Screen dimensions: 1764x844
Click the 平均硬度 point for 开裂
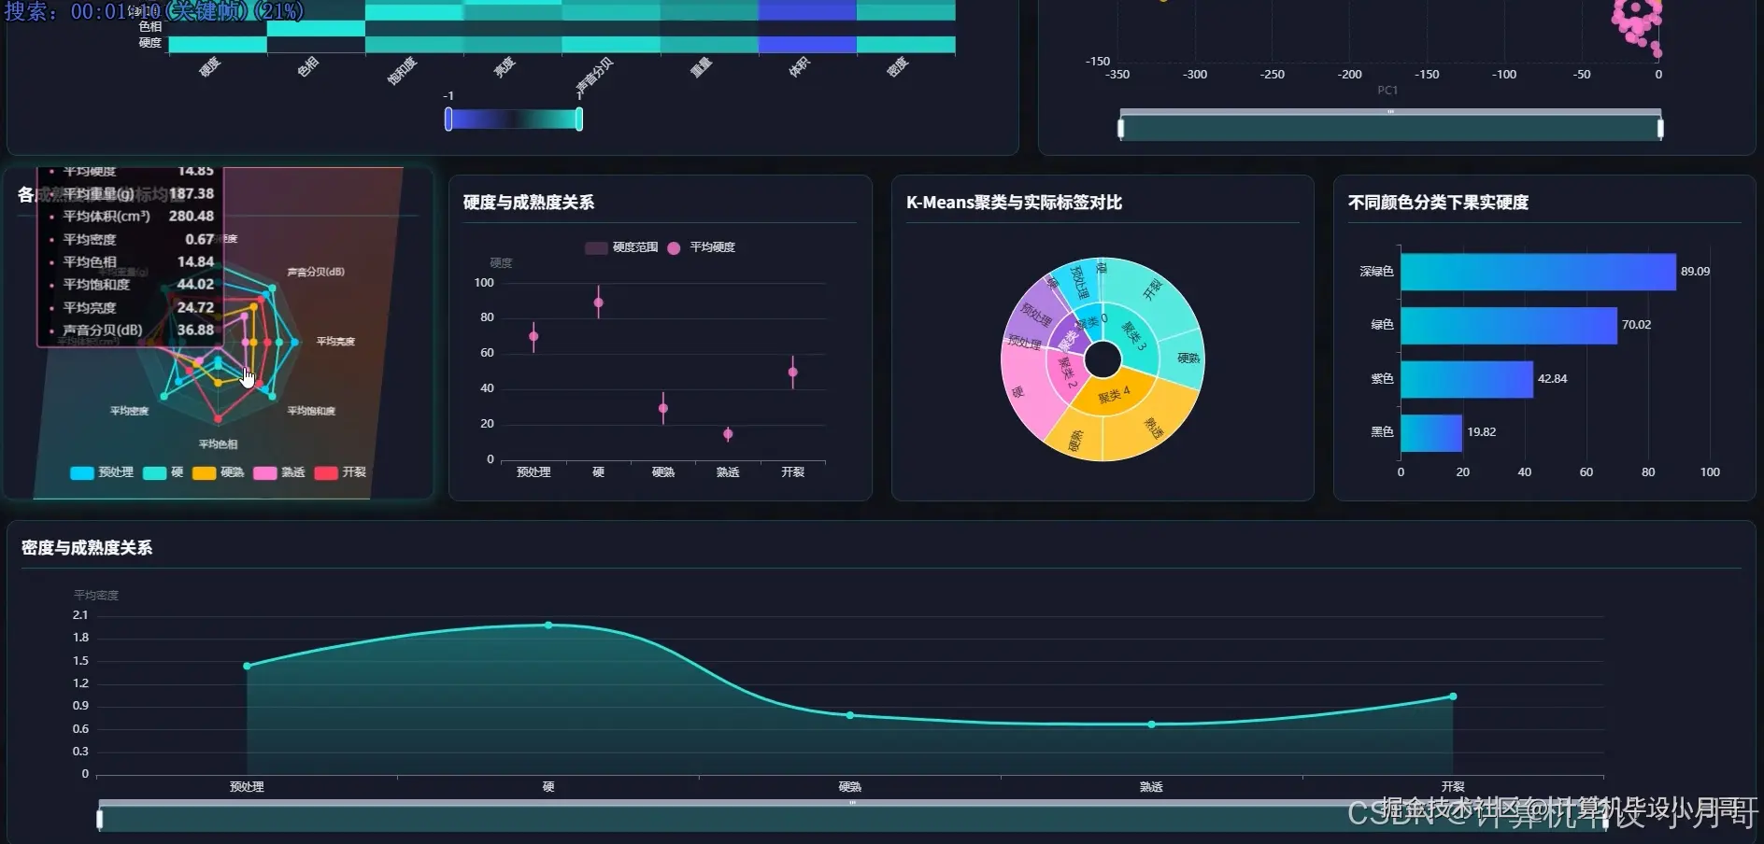point(793,373)
